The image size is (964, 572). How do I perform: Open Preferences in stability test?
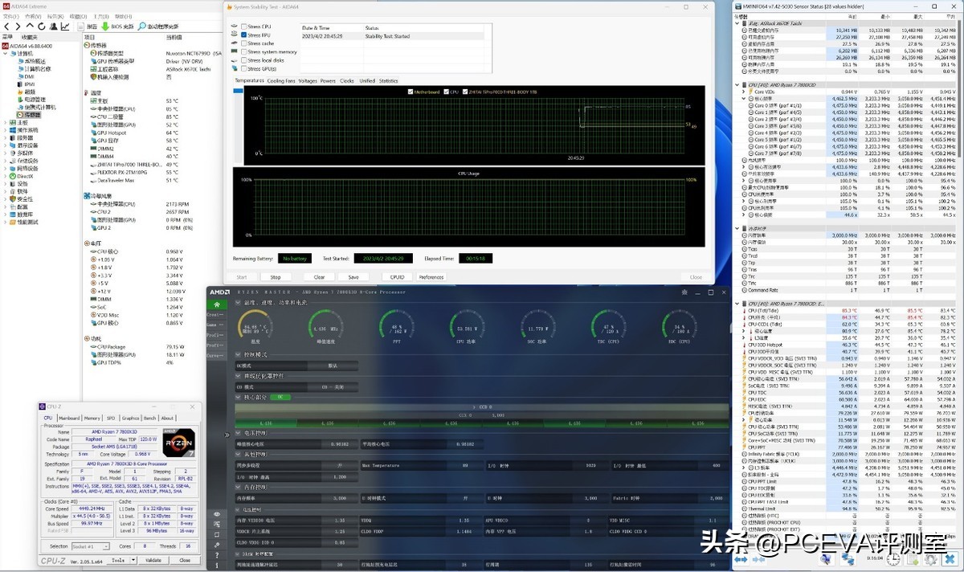(x=431, y=277)
